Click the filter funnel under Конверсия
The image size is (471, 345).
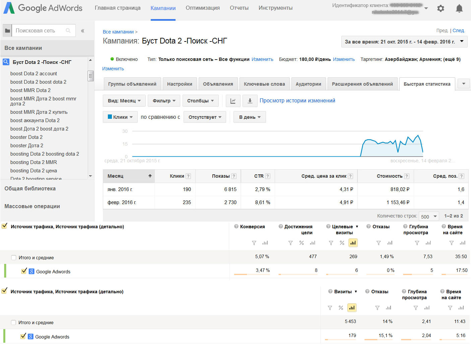(x=254, y=243)
